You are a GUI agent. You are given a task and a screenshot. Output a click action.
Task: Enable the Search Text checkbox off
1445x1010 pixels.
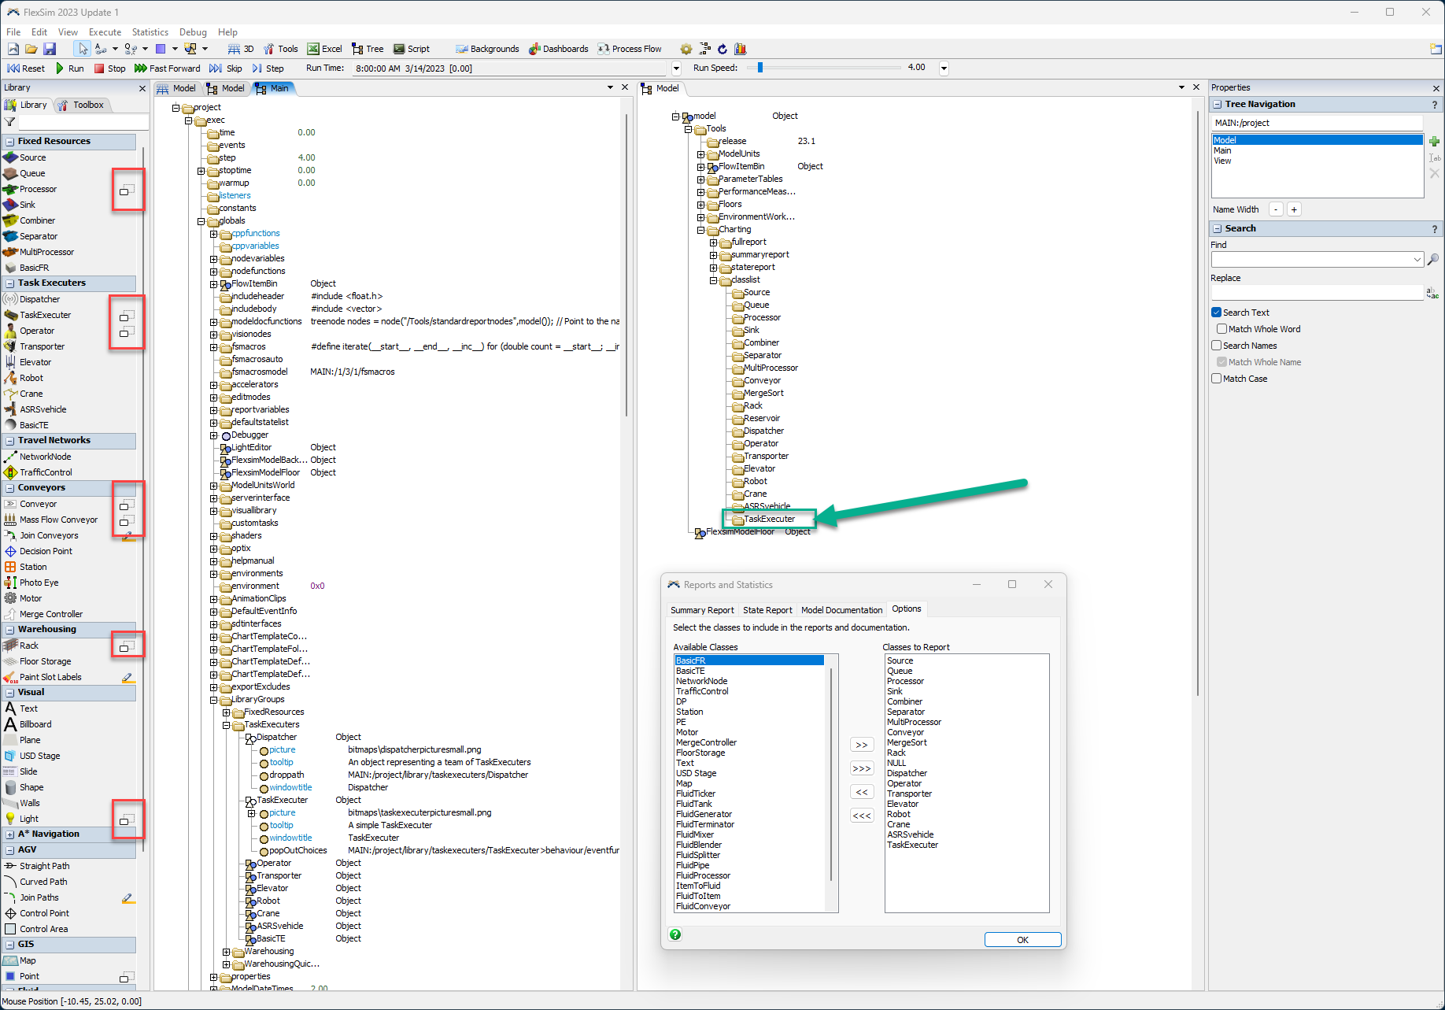tap(1216, 313)
